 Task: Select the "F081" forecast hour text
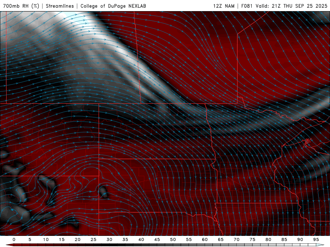(247, 6)
